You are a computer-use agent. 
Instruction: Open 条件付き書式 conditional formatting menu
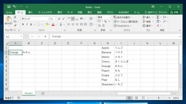[123, 17]
